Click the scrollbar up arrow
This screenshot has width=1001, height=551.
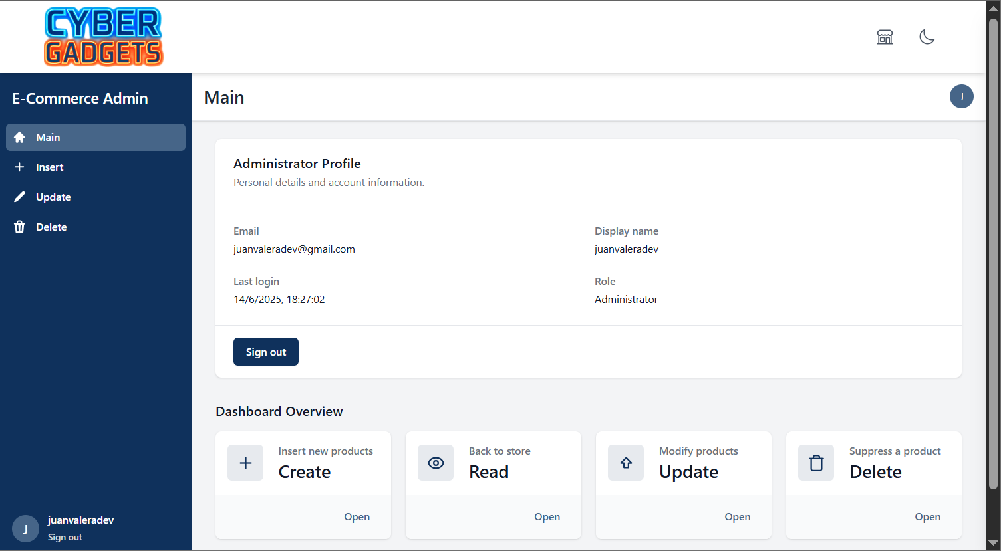(994, 7)
